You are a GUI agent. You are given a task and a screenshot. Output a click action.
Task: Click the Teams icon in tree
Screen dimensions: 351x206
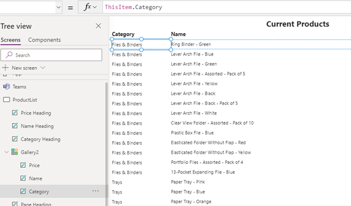pyautogui.click(x=7, y=86)
